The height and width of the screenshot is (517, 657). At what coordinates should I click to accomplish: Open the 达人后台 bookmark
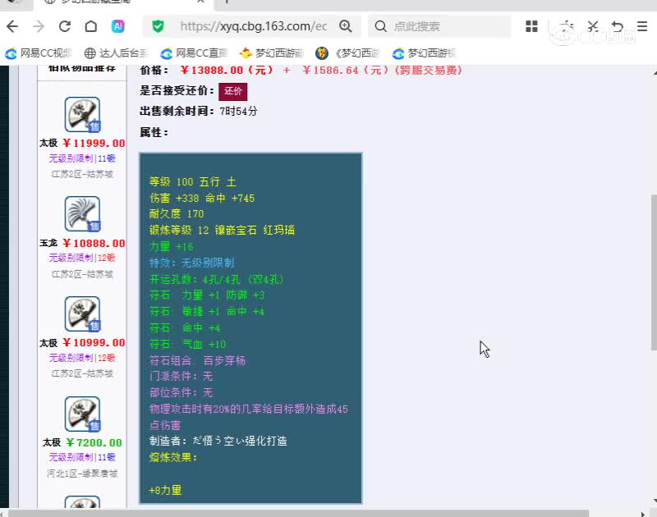pyautogui.click(x=116, y=53)
